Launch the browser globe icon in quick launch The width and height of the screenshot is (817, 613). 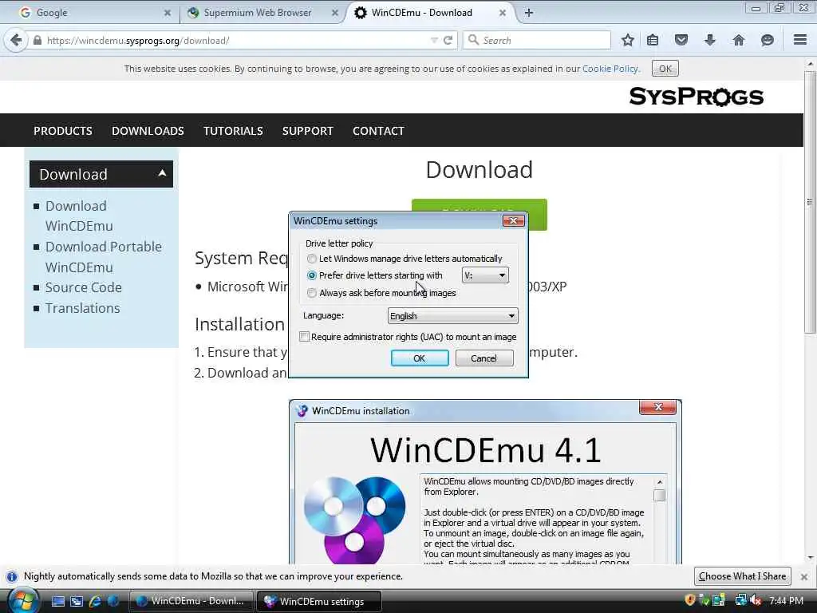tap(113, 601)
